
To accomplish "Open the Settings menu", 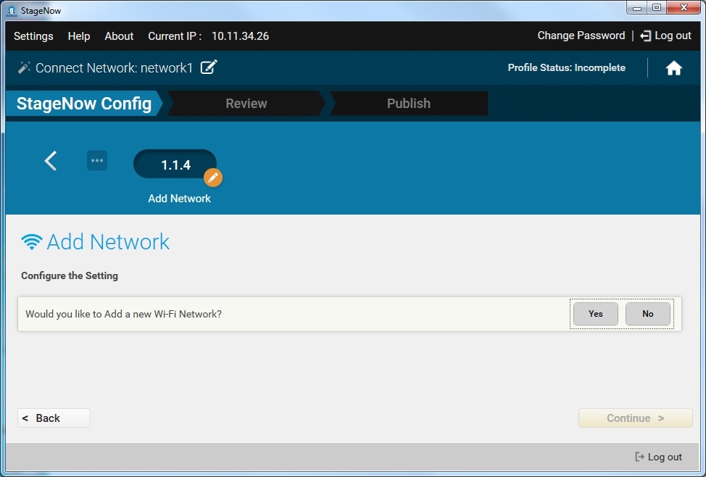I will click(33, 36).
